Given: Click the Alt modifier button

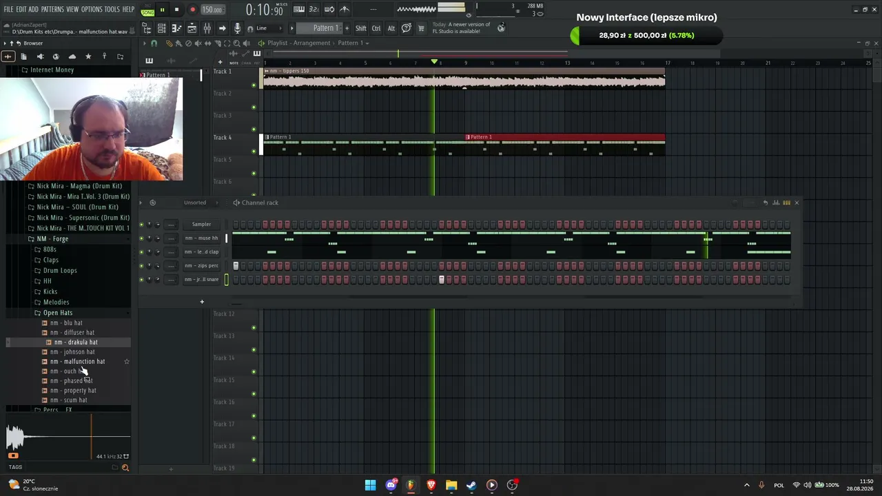Looking at the screenshot, I should click(x=391, y=28).
